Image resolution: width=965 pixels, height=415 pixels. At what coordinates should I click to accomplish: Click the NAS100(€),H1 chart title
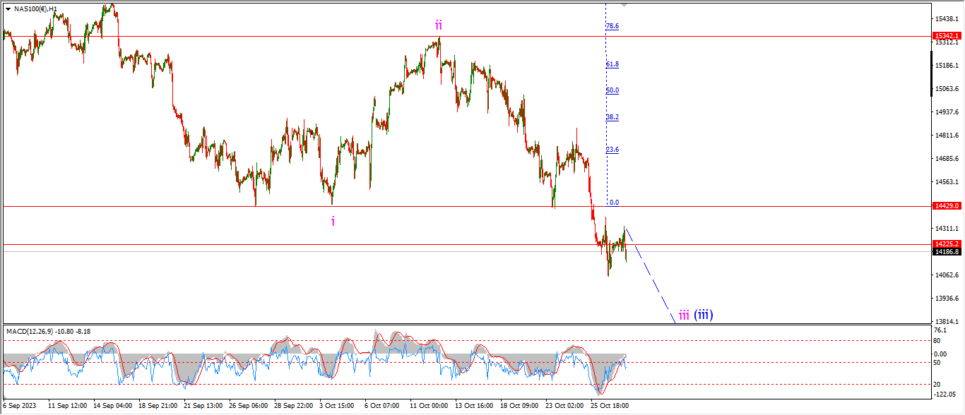pos(35,9)
